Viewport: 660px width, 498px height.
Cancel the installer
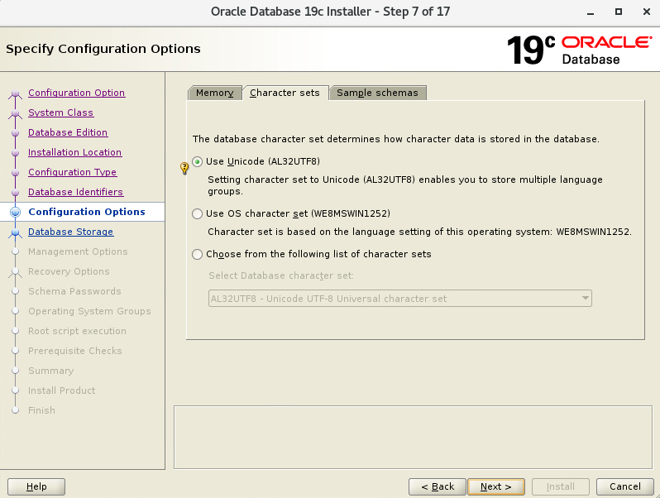[625, 486]
